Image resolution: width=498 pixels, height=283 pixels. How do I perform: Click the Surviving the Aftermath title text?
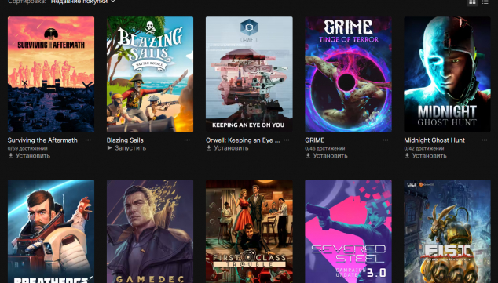pyautogui.click(x=42, y=140)
